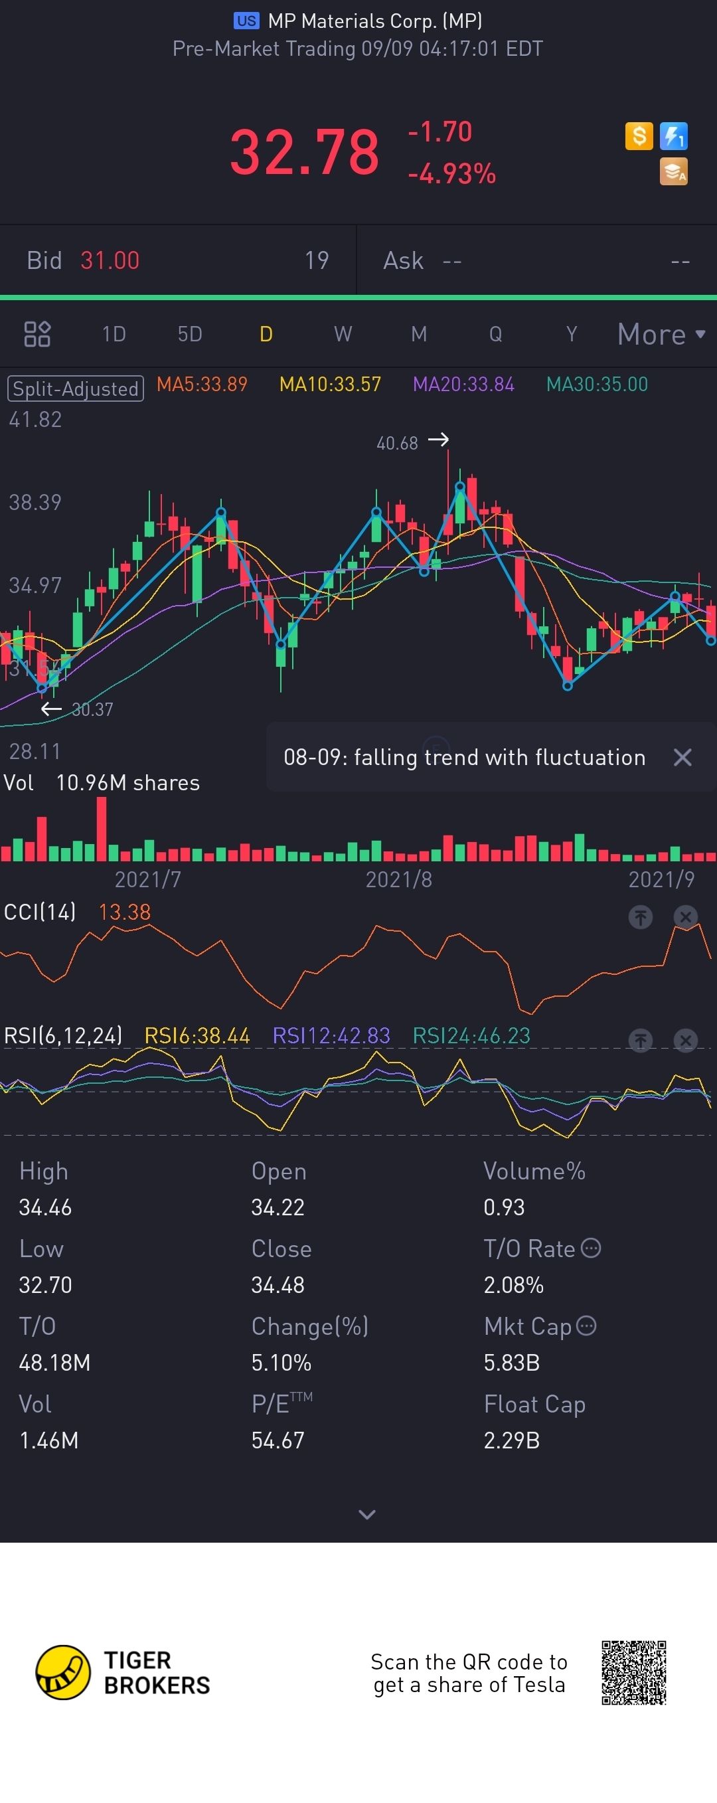Screen dimensions: 717x1803
Task: Tap the MA10:33.57 indicator label
Action: click(x=330, y=385)
